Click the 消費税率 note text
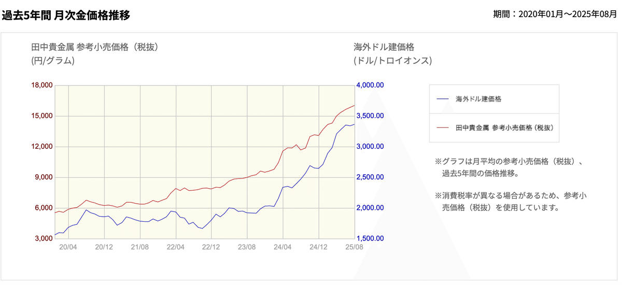 point(510,202)
